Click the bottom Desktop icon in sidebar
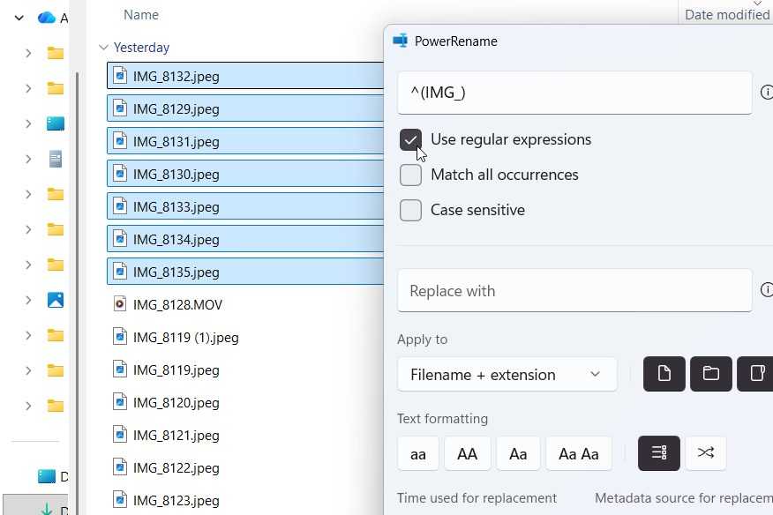Screen dimensions: 773x515 click(47, 476)
